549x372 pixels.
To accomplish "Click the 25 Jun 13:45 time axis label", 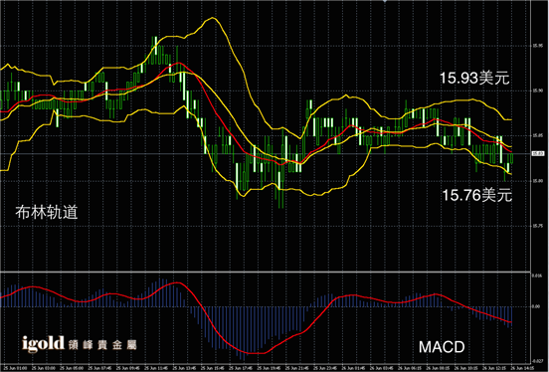I will click(184, 368).
